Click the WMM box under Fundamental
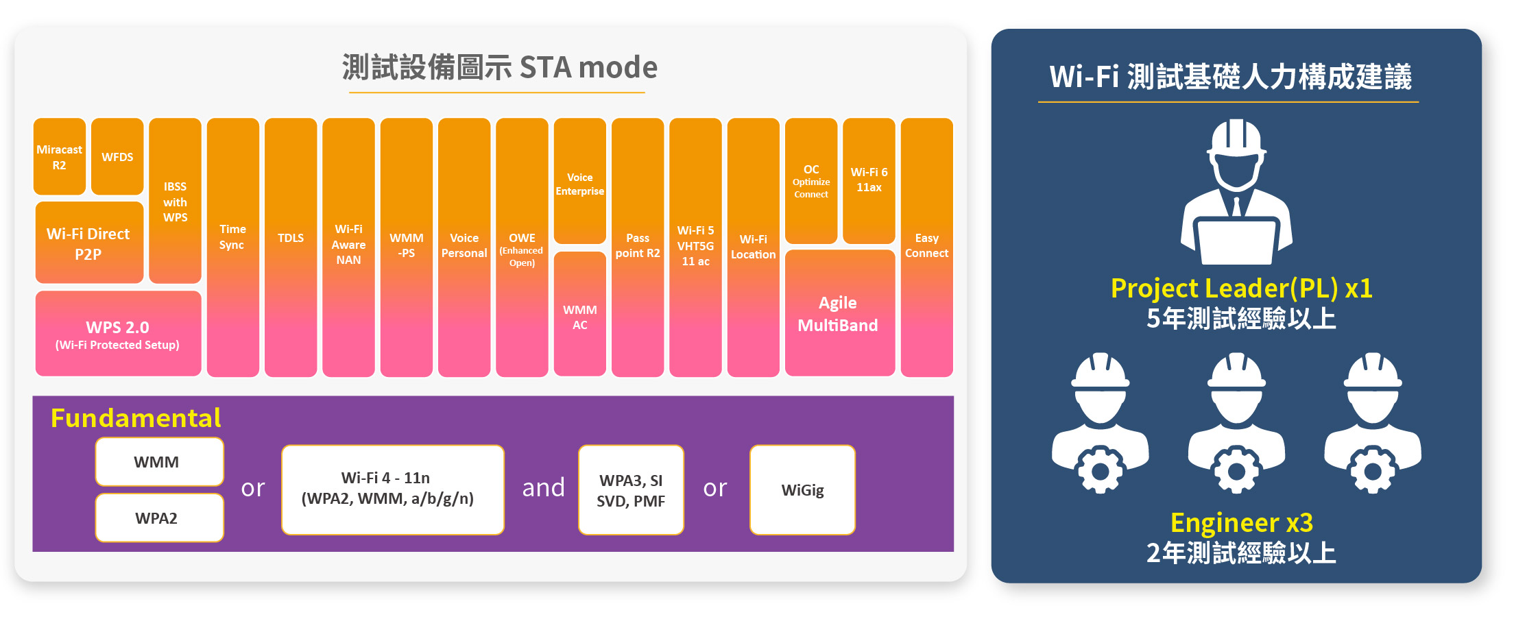Screen dimensions: 1514x619 [160, 461]
